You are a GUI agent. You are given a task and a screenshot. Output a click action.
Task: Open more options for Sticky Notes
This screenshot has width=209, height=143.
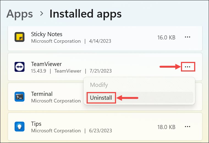tap(188, 37)
